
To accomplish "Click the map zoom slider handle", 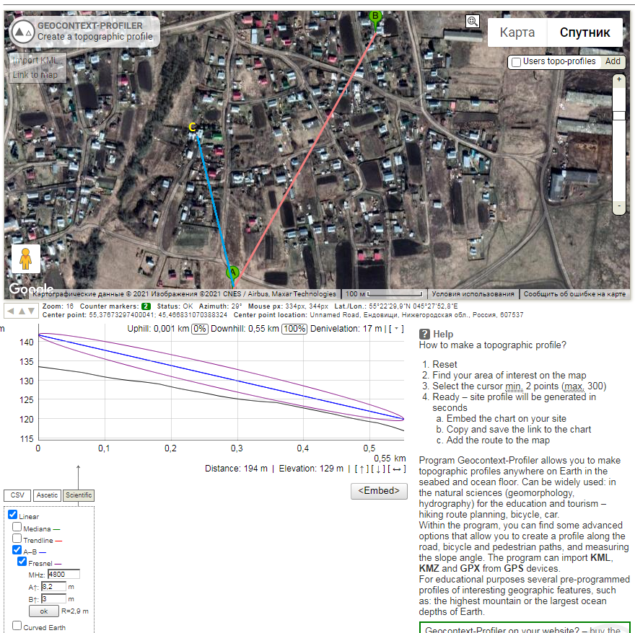I will tap(619, 116).
